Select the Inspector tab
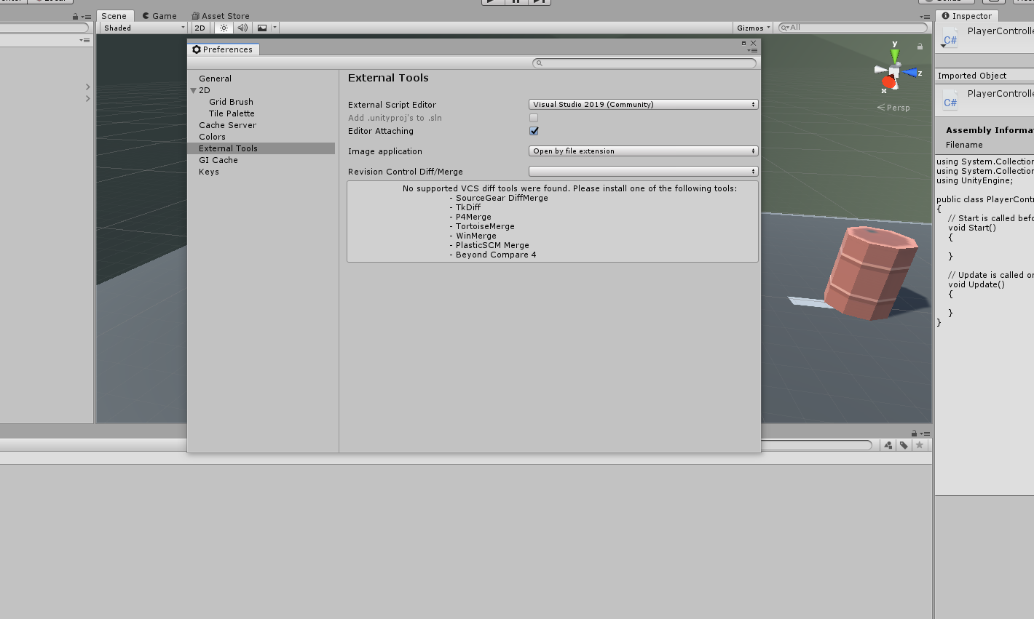 pyautogui.click(x=967, y=16)
